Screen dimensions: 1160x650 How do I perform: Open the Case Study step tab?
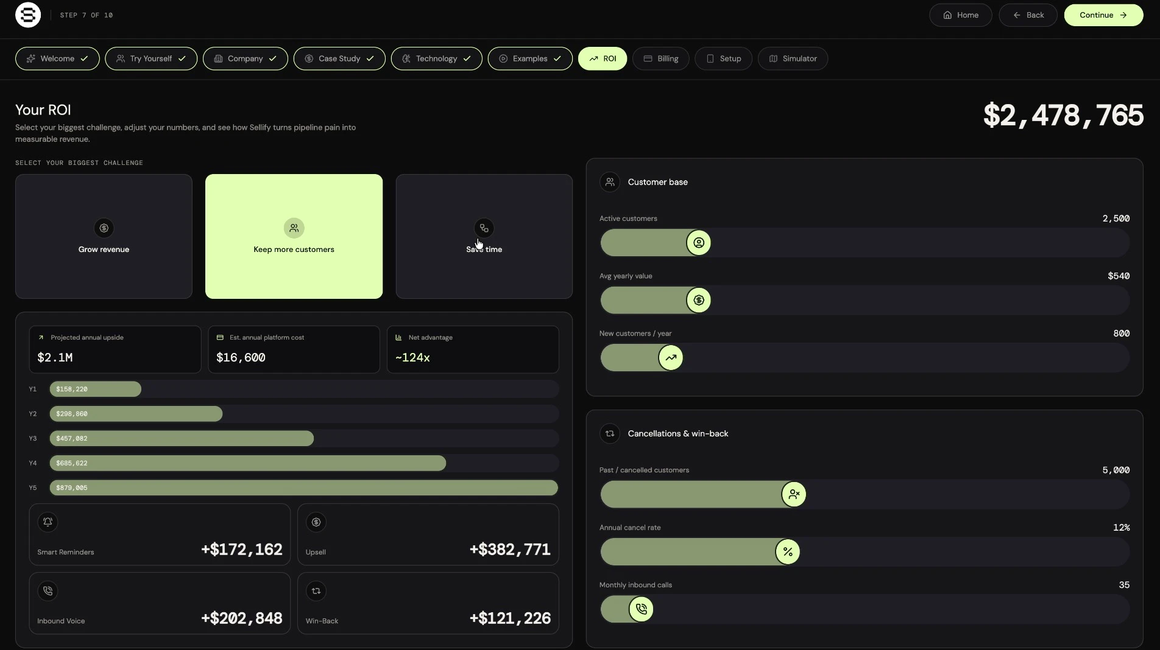[339, 58]
